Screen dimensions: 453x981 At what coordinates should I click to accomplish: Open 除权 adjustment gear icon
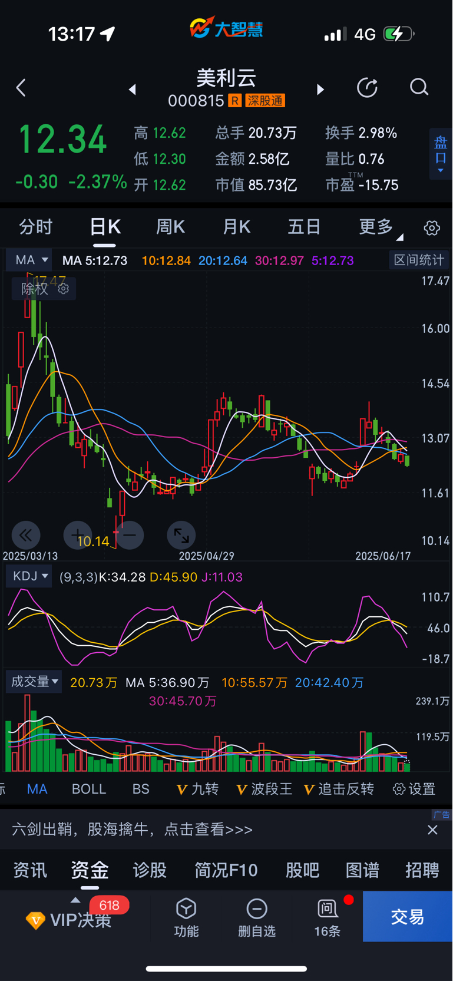click(64, 289)
